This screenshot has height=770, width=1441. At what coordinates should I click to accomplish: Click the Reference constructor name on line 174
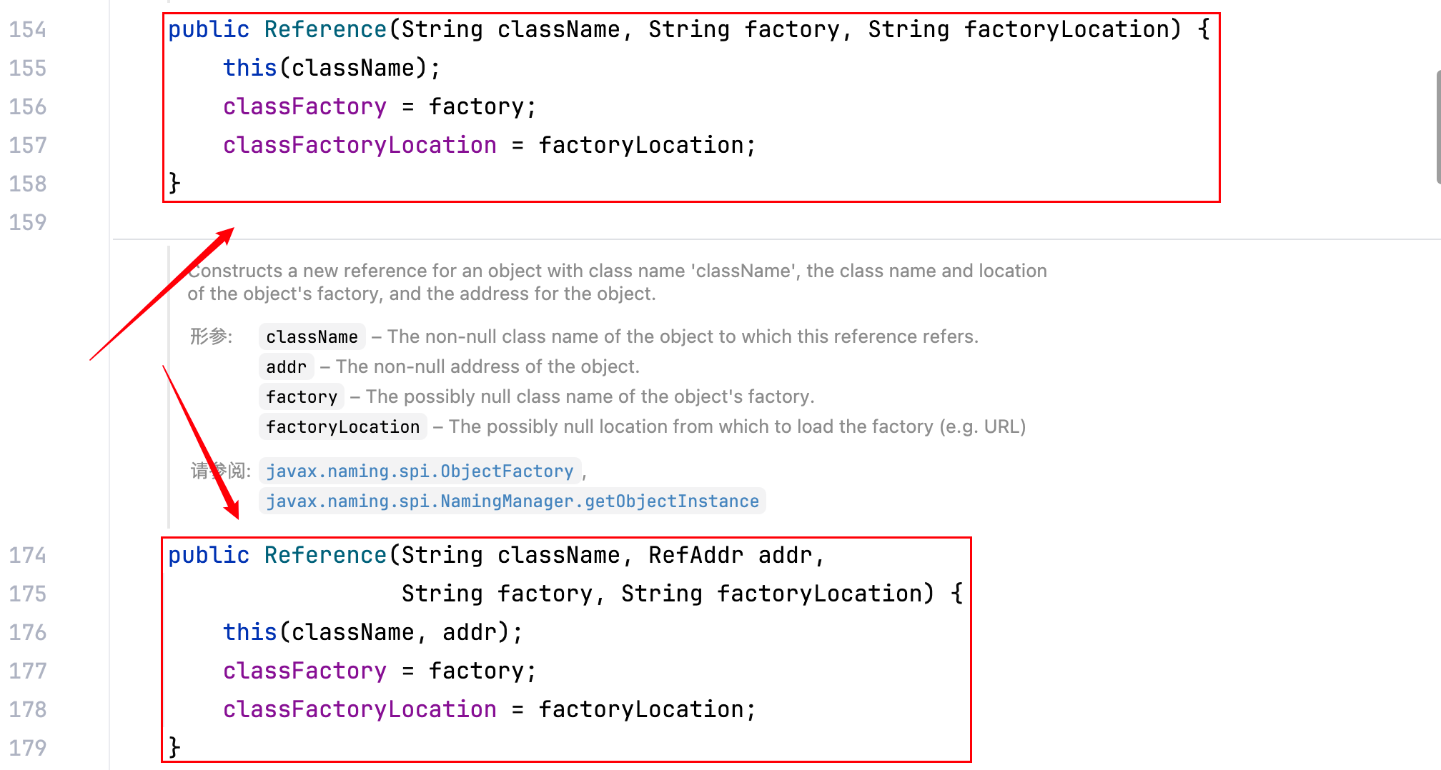coord(325,556)
